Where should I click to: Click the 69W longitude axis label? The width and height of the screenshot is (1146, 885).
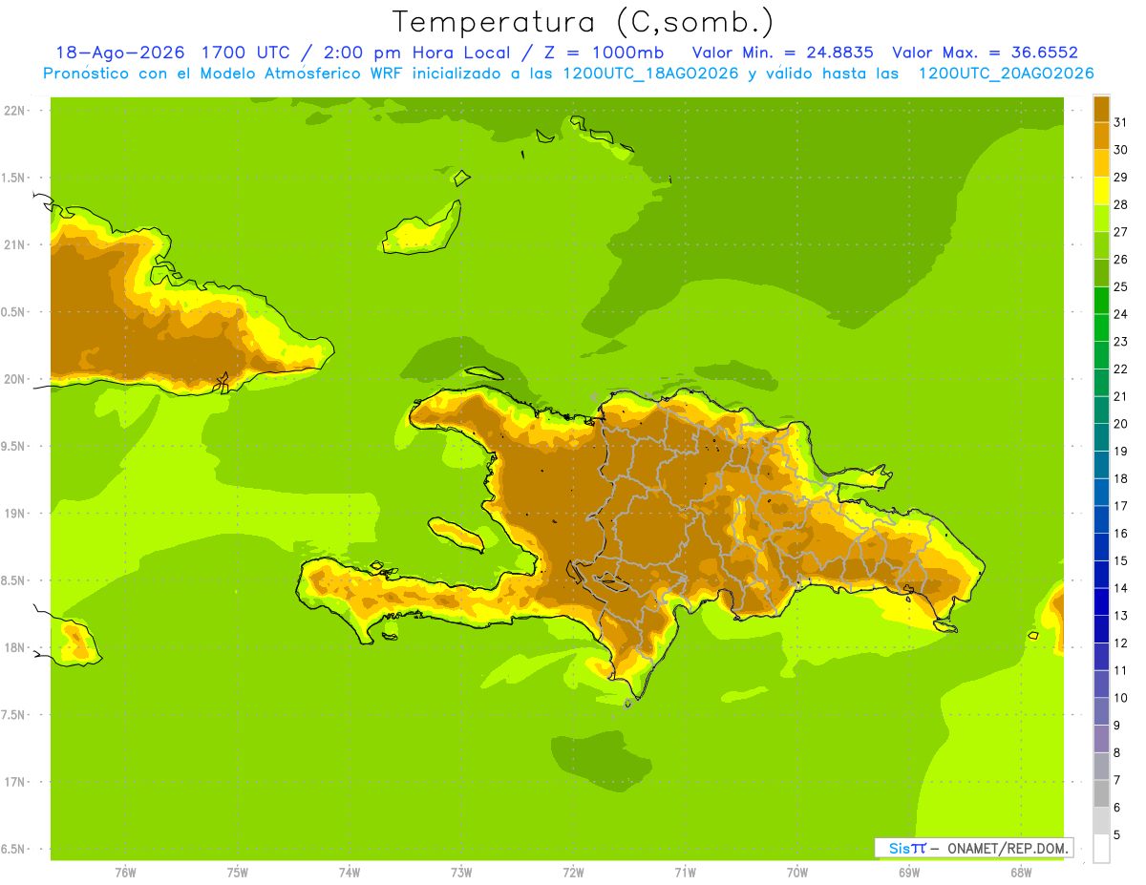[909, 873]
